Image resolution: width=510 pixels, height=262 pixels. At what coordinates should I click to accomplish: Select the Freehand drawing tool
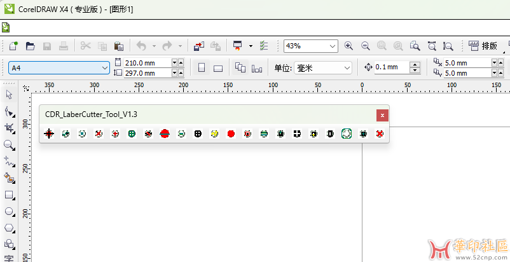9,162
